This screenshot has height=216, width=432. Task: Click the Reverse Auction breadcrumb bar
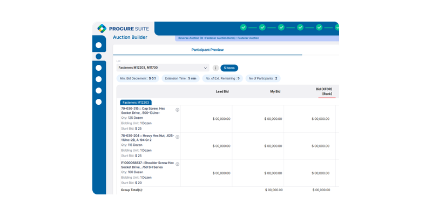(257, 38)
